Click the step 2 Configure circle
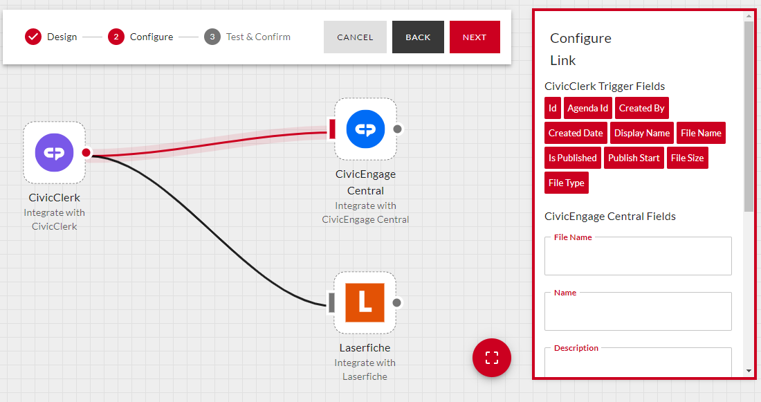The height and width of the screenshot is (402, 761). point(116,37)
